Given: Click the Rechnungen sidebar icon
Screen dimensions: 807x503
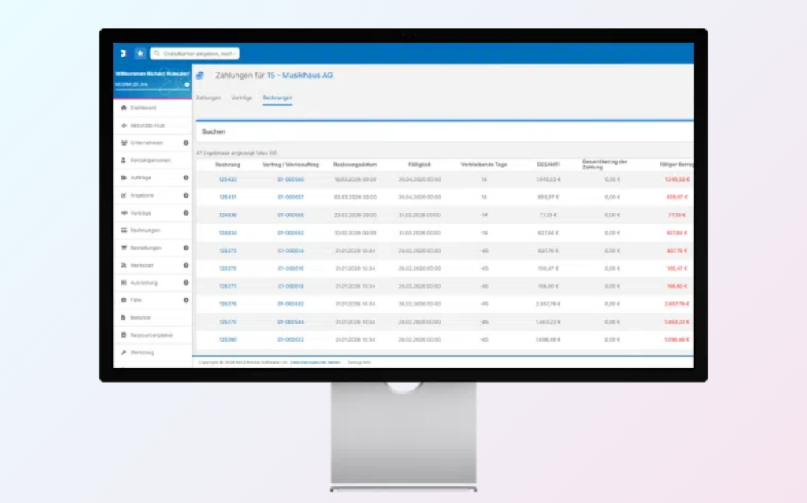Looking at the screenshot, I should click(x=146, y=230).
